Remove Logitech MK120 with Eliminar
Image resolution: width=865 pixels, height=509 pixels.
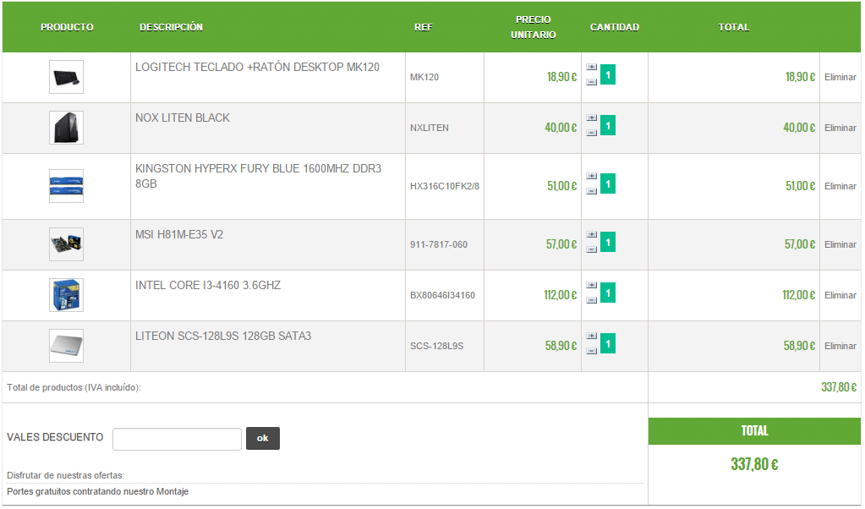click(840, 77)
